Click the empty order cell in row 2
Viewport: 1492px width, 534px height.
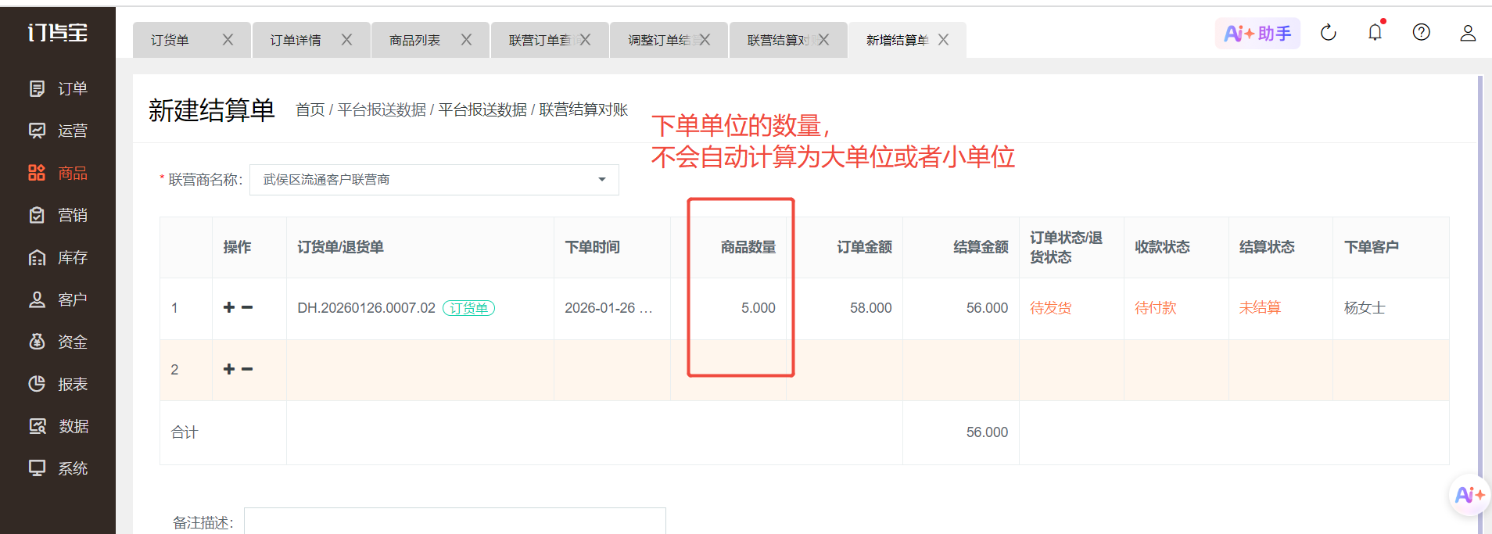click(420, 370)
